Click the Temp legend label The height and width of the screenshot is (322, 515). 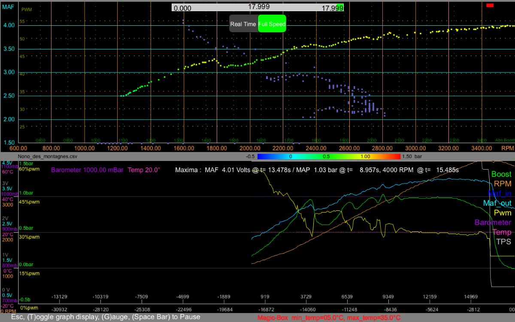point(502,232)
